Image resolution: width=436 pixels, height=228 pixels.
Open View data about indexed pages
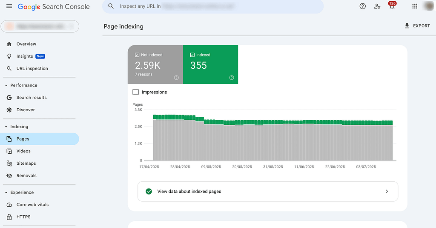click(267, 191)
